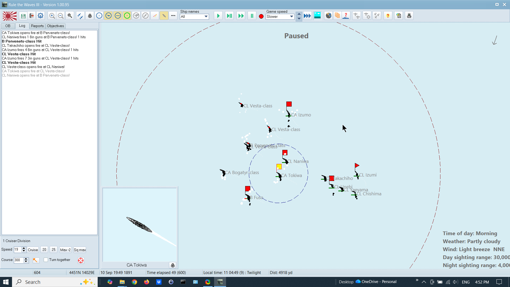The image size is (510, 287).
Task: Toggle the grey circle aircraft display
Action: pyautogui.click(x=136, y=16)
